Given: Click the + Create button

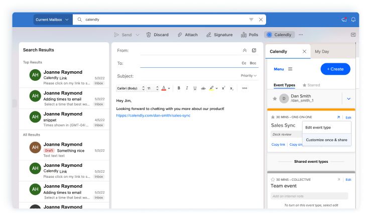Looking at the screenshot, I should coord(335,69).
